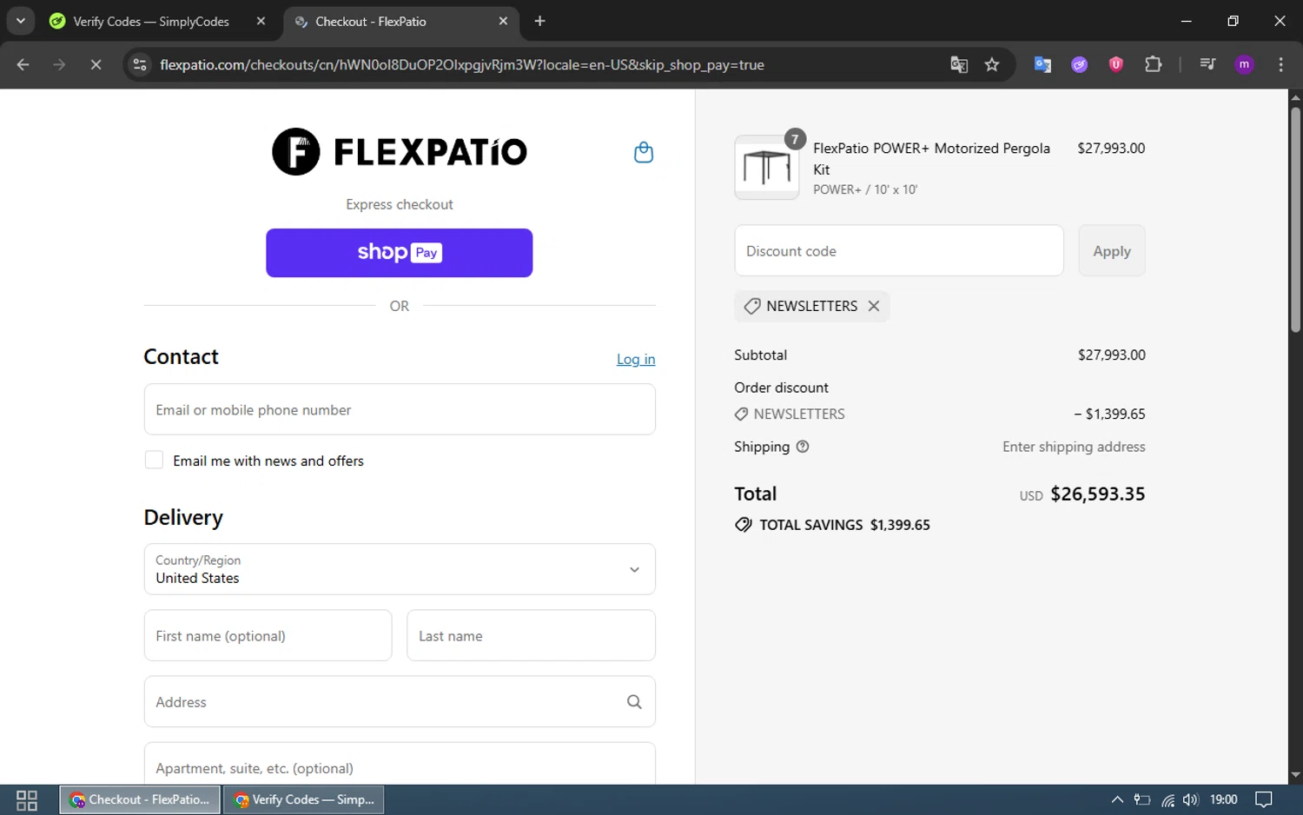Go back to previous page
1303x815 pixels.
[x=23, y=64]
